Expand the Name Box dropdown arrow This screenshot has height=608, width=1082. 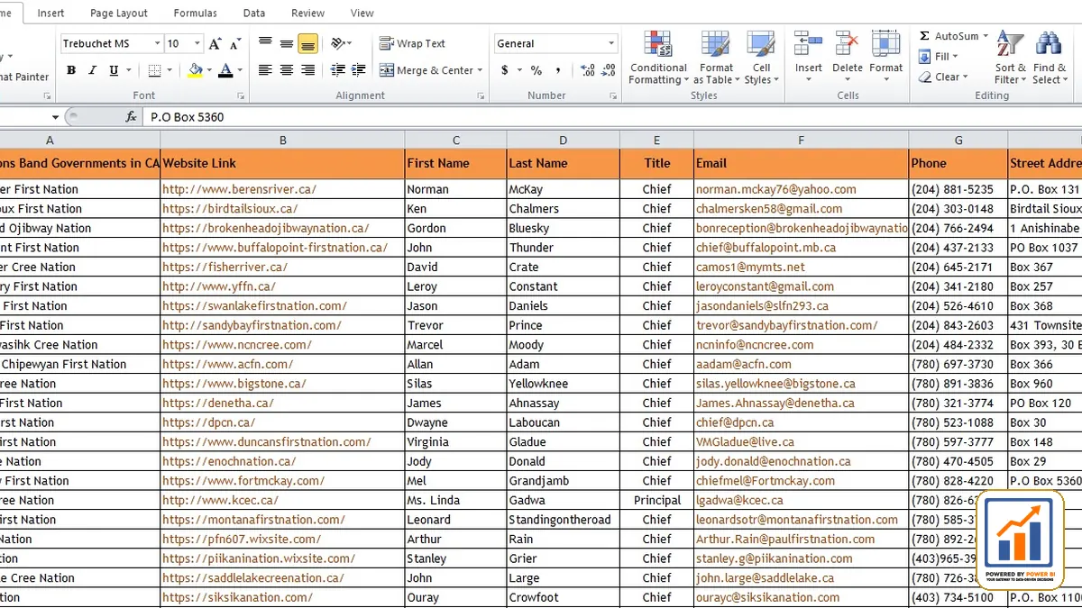coord(55,117)
